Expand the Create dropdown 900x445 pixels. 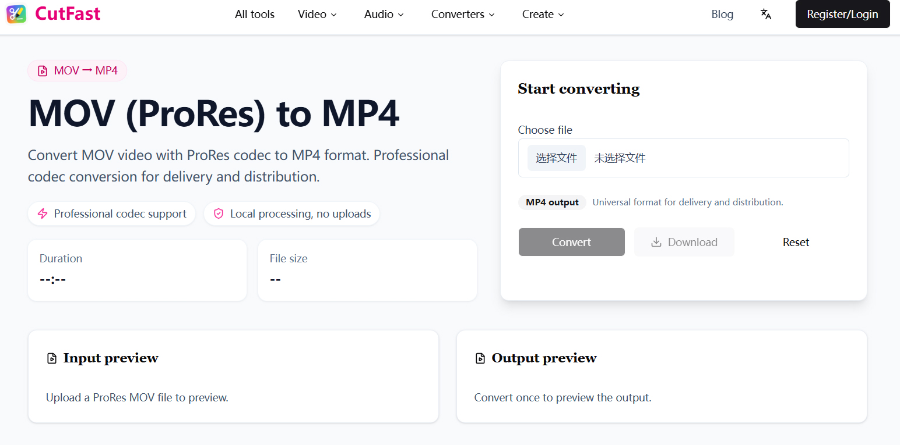coord(542,14)
